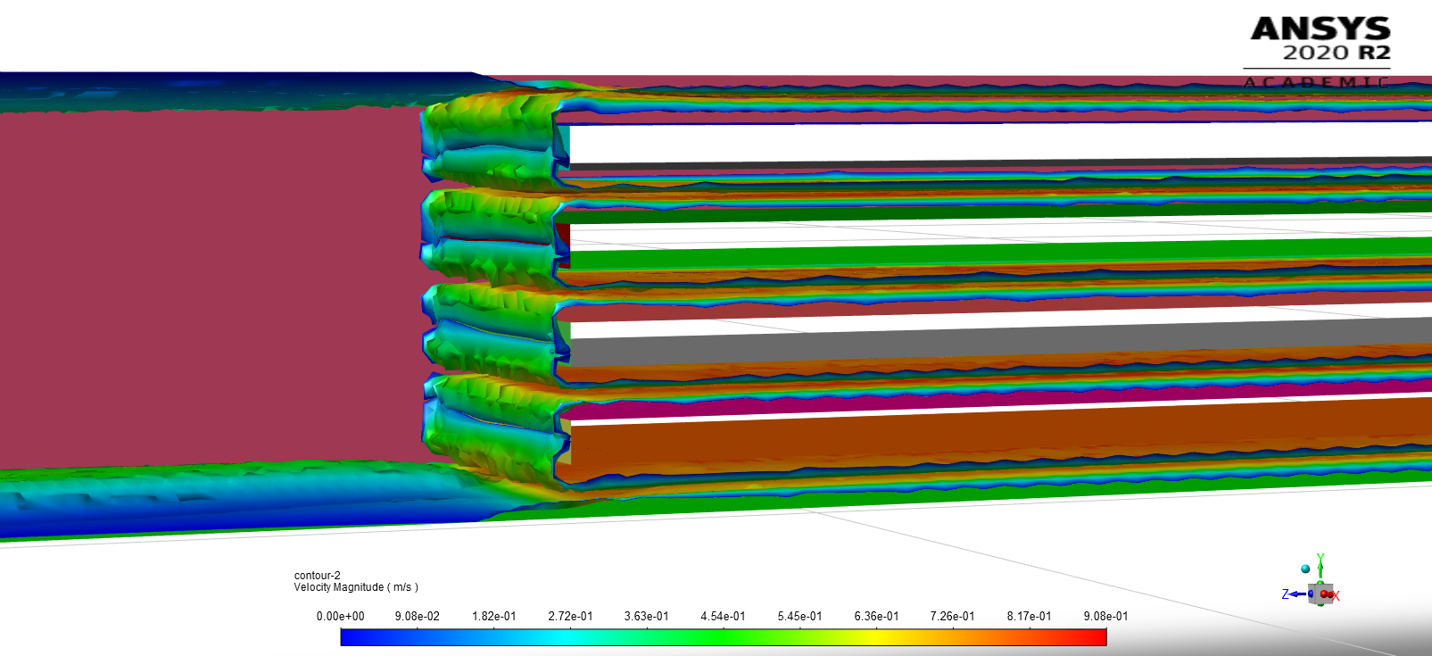Click the green middle of velocity colorbar

tap(723, 637)
